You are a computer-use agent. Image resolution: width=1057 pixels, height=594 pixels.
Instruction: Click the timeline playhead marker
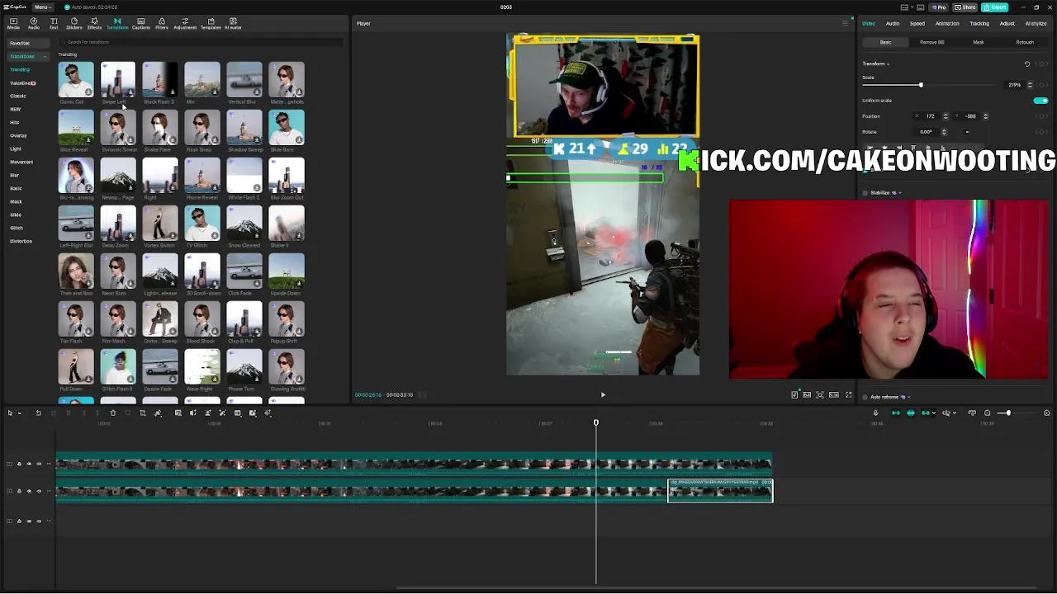pos(596,422)
